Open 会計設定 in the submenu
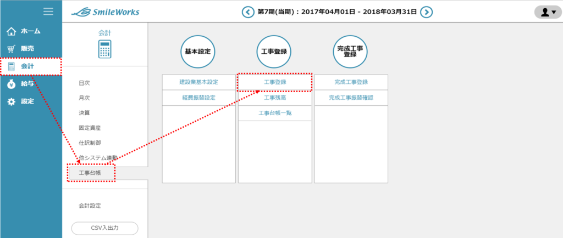The image size is (563, 238). coord(90,206)
